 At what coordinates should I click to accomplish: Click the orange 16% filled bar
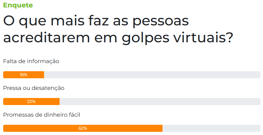point(24,75)
